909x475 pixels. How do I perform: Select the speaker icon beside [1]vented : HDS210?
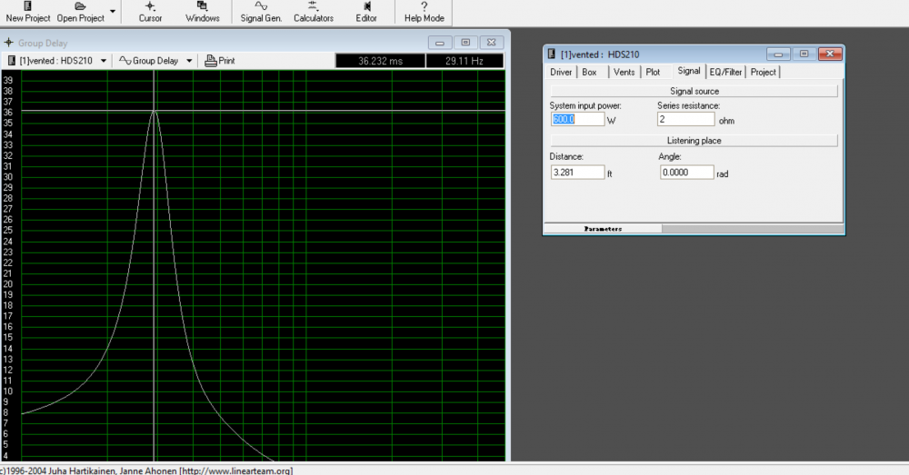12,61
